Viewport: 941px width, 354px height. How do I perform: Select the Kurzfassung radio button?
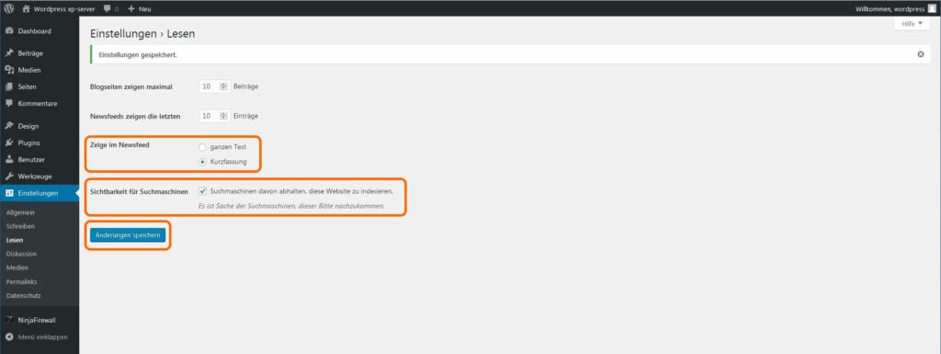(x=202, y=162)
